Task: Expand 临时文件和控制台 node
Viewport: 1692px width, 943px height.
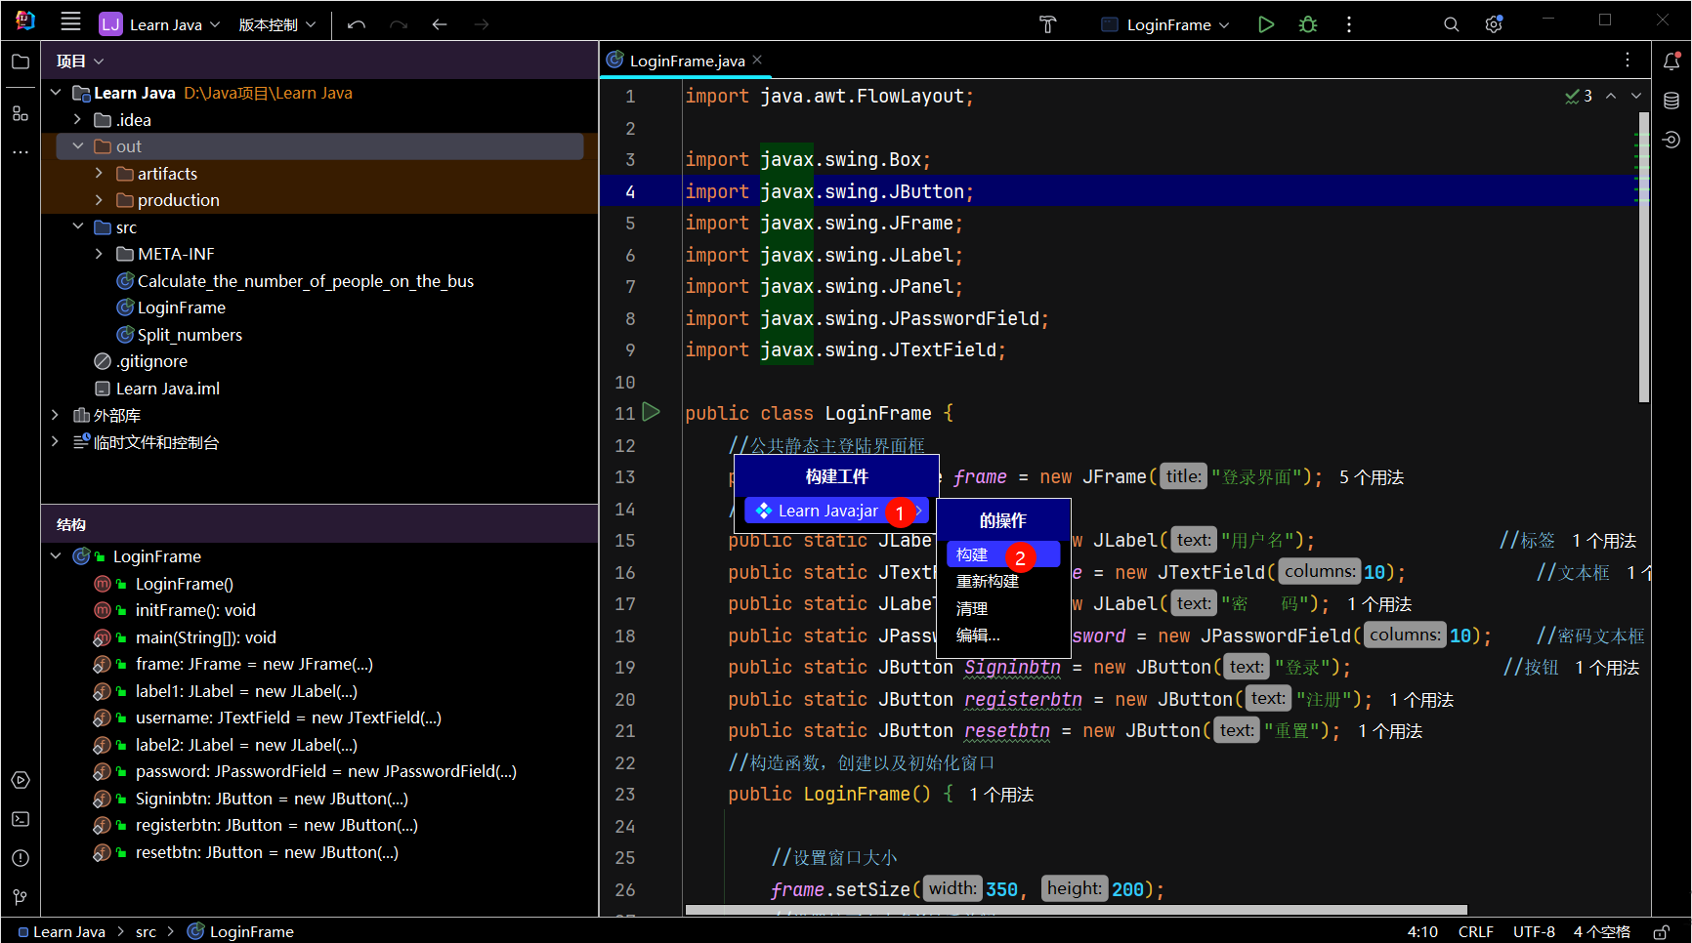Action: 56,441
